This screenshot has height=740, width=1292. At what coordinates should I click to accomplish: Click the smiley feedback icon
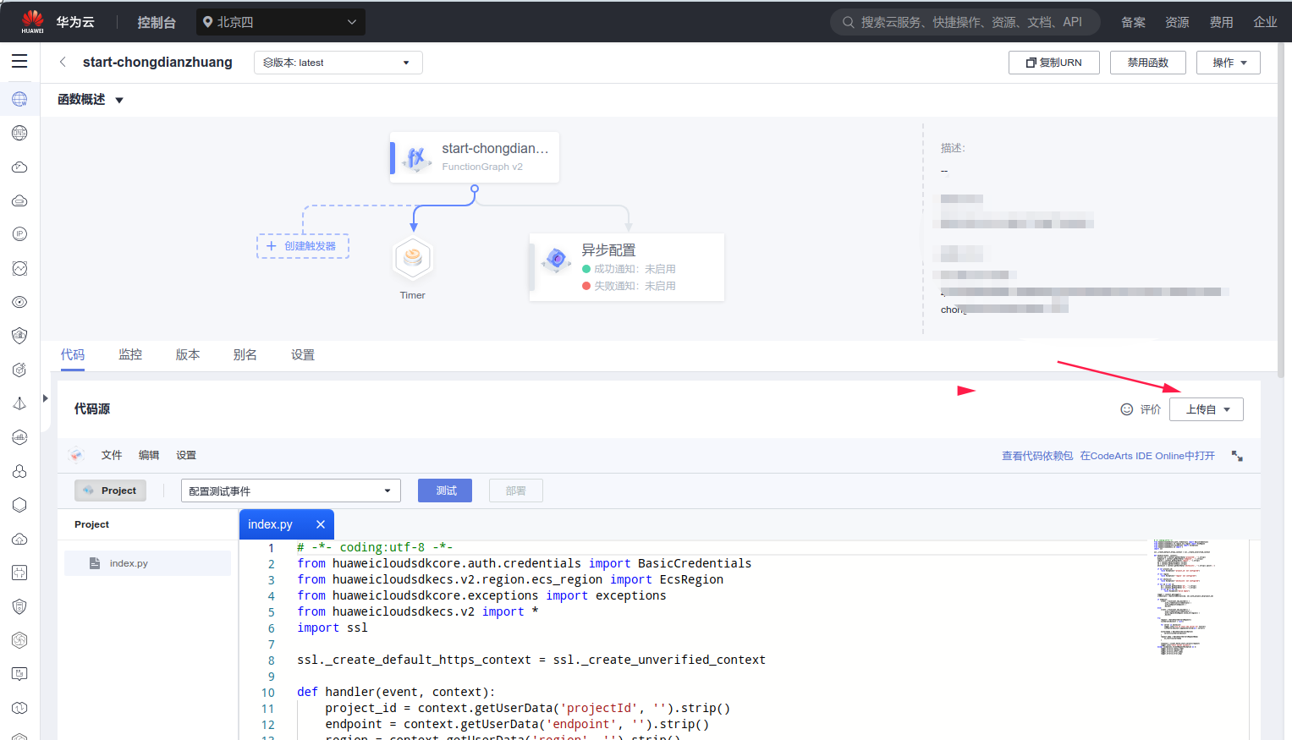(1126, 409)
